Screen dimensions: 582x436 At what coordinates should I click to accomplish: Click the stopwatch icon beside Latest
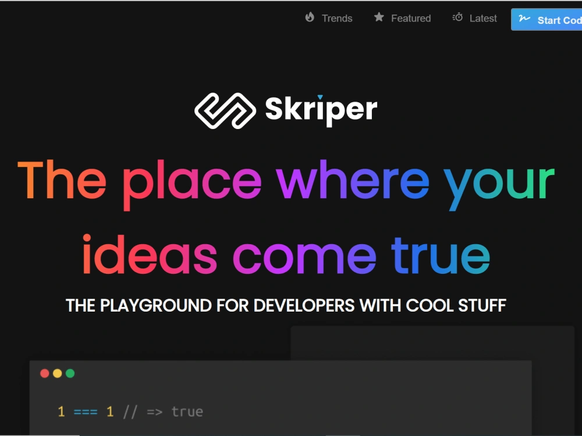[x=457, y=17]
